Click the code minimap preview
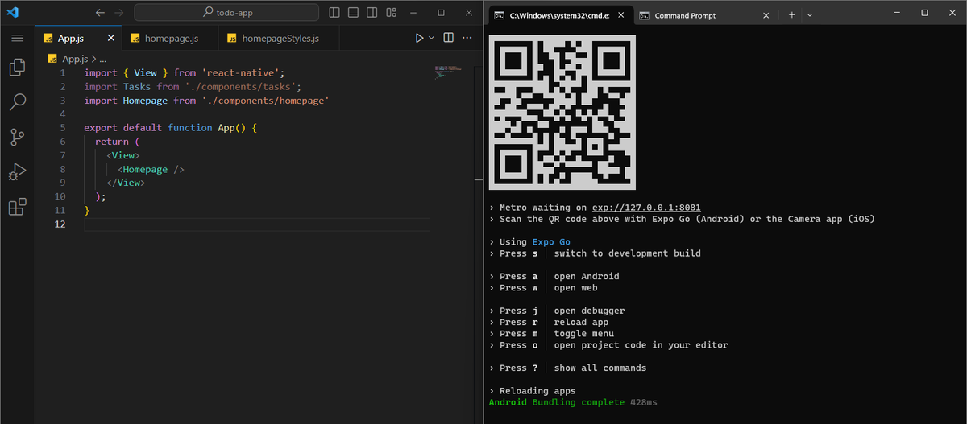The height and width of the screenshot is (424, 967). click(447, 71)
